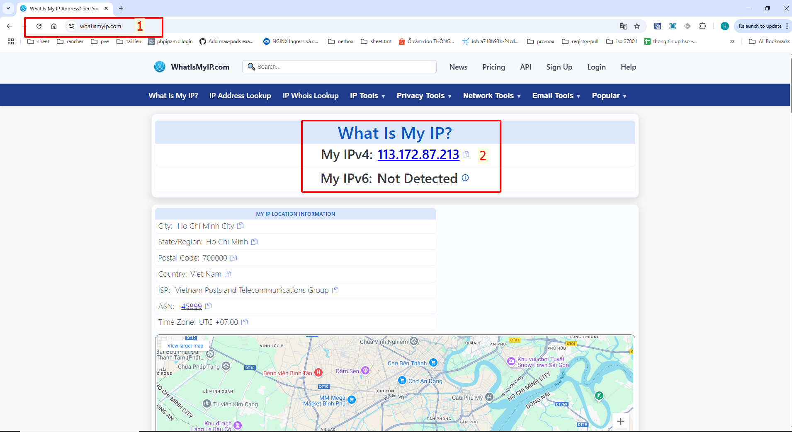The height and width of the screenshot is (432, 792).
Task: Expand the Privacy Tools dropdown
Action: tap(424, 96)
